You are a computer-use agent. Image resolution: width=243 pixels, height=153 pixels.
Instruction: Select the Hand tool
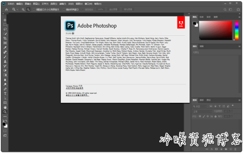[x=5, y=107]
